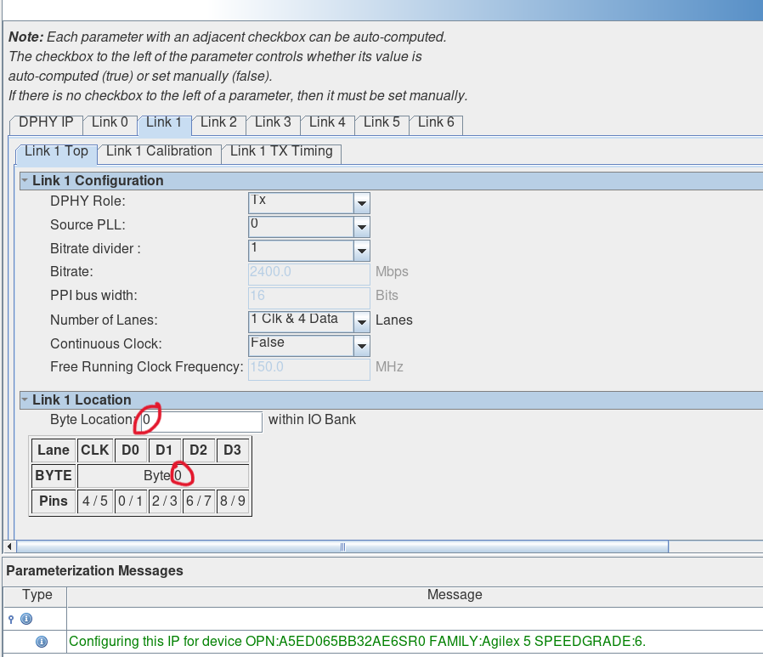Click the '8 / 9' pins cell

[x=232, y=501]
